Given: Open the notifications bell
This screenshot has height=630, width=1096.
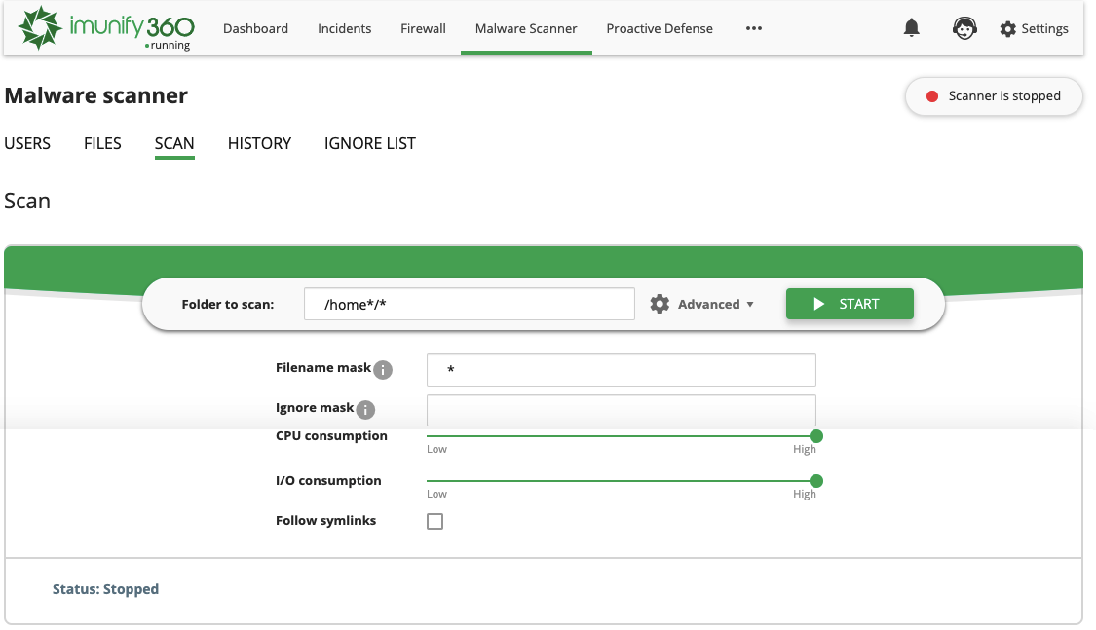Looking at the screenshot, I should tap(912, 28).
